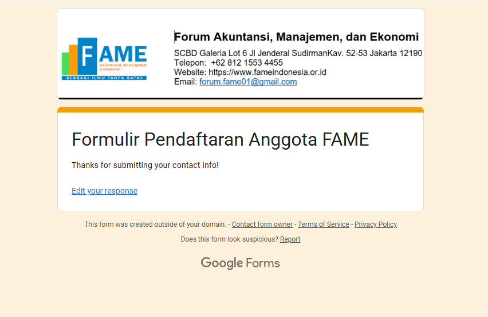
Task: Open the forum.fame01@gmail.com email link
Action: point(248,82)
